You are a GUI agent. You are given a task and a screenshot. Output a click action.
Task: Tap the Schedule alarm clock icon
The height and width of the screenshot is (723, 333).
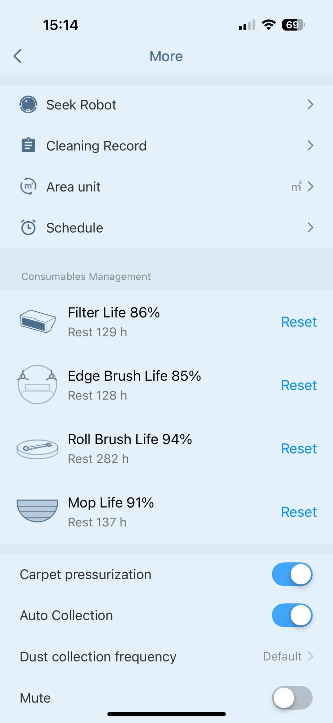[28, 228]
